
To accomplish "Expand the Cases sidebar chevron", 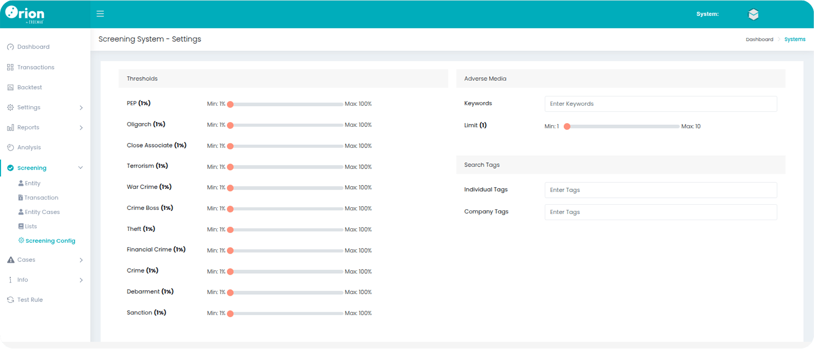I will tap(81, 260).
